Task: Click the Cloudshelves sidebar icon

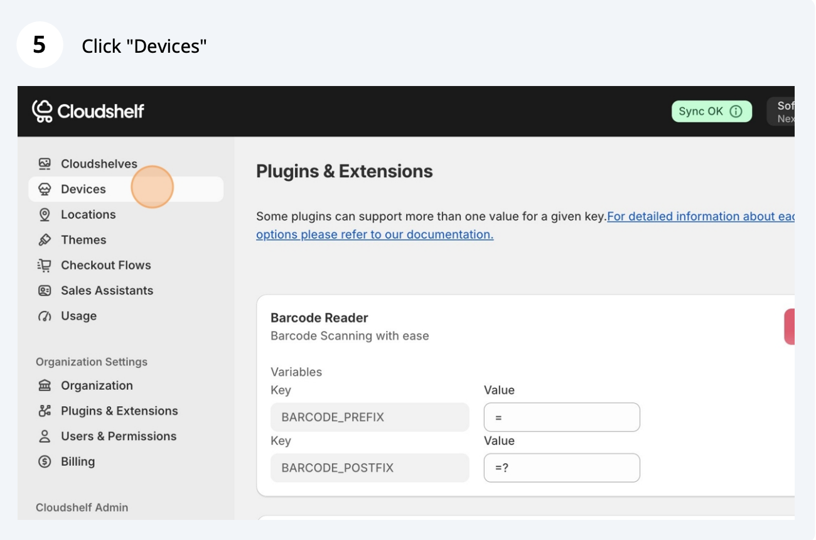Action: pyautogui.click(x=44, y=164)
